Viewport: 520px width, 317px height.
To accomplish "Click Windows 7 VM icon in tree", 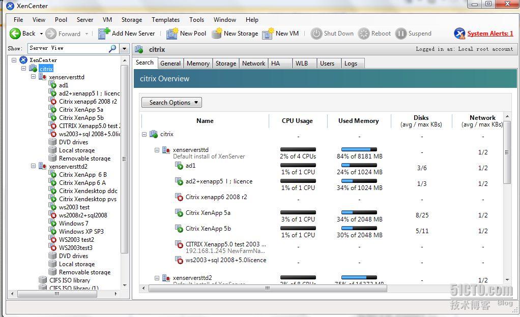I will 53,223.
